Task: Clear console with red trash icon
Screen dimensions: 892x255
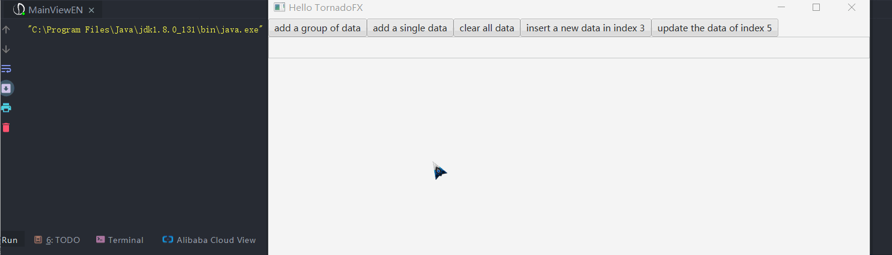Action: click(6, 127)
